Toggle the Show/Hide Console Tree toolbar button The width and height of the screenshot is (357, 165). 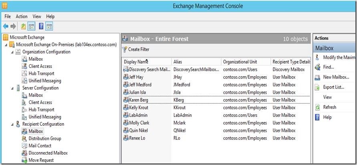point(31,26)
